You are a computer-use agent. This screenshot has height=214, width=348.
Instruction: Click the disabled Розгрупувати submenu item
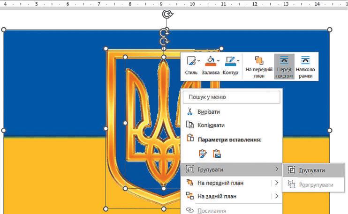(x=313, y=184)
